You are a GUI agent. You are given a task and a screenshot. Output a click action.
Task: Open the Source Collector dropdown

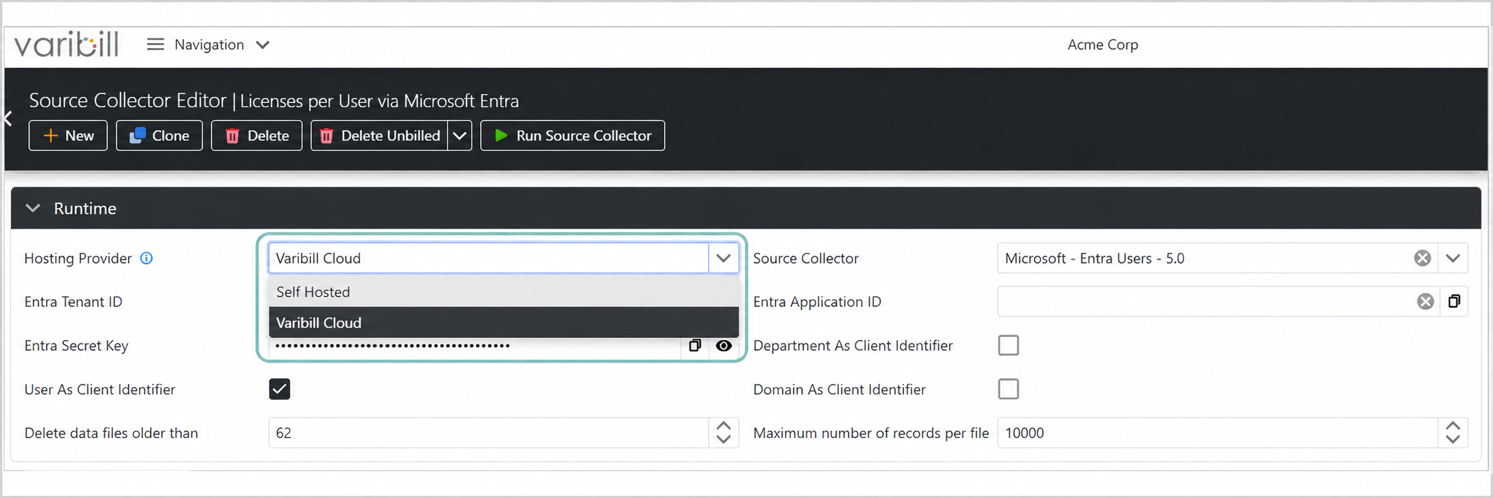[1453, 258]
